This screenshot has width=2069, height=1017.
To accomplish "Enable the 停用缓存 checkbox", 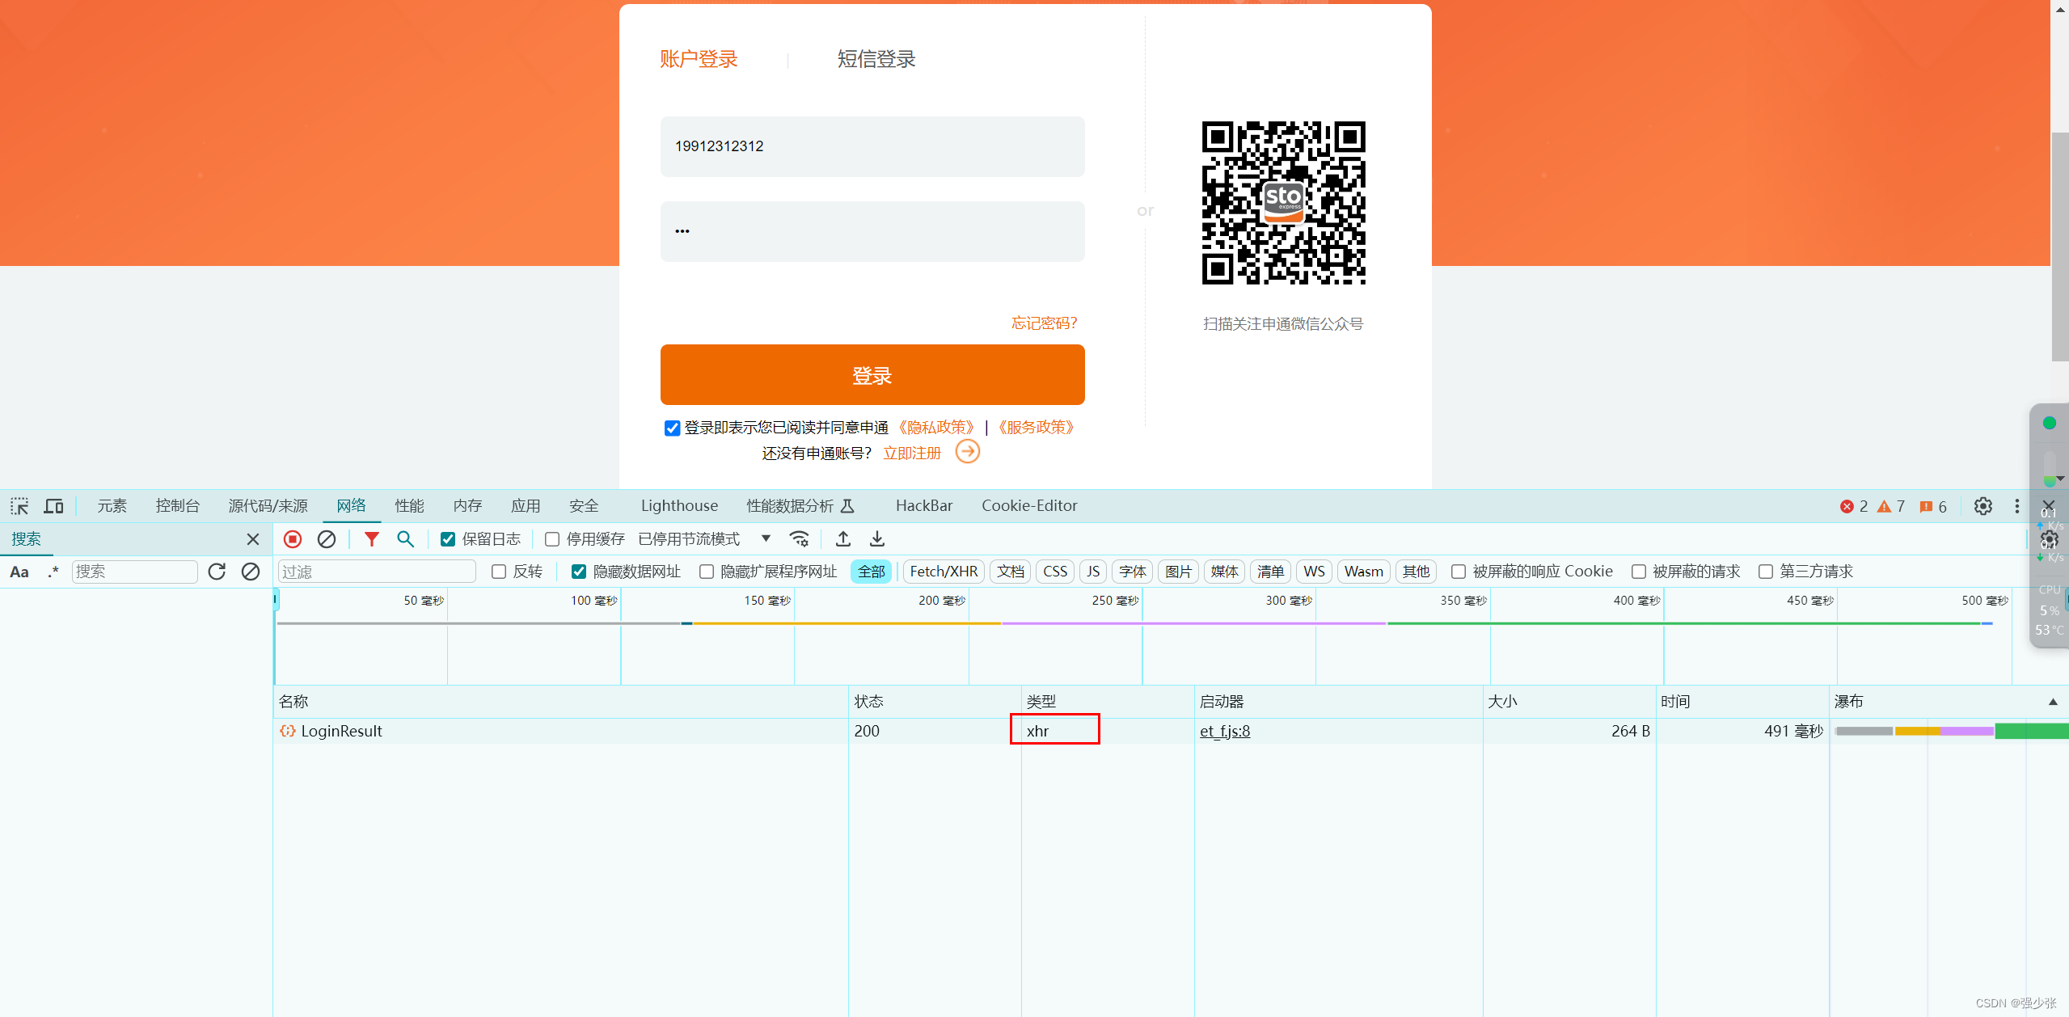I will coord(552,539).
